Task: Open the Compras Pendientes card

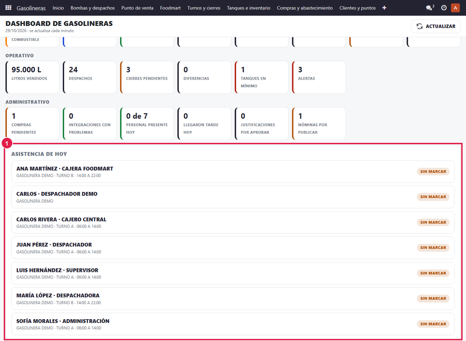Action: (32, 124)
